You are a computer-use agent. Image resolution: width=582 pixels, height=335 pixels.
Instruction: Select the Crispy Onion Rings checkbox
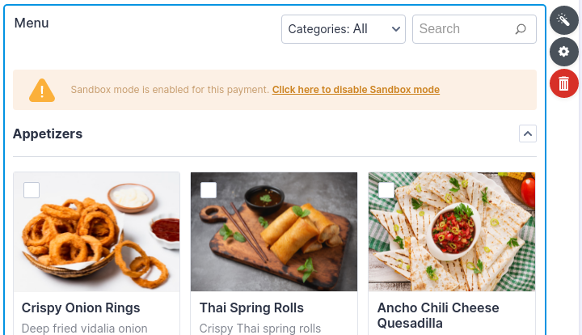[x=32, y=190]
